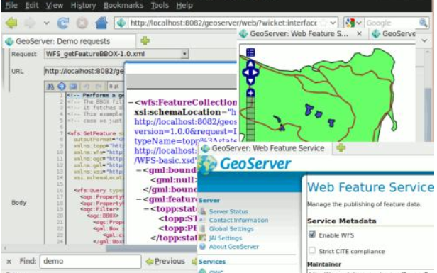Click the third blue editor toolbar icon
The image size is (437, 273).
point(73,87)
